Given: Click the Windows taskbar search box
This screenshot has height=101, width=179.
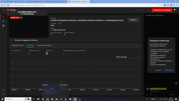Looking at the screenshot, I should tap(18, 99).
